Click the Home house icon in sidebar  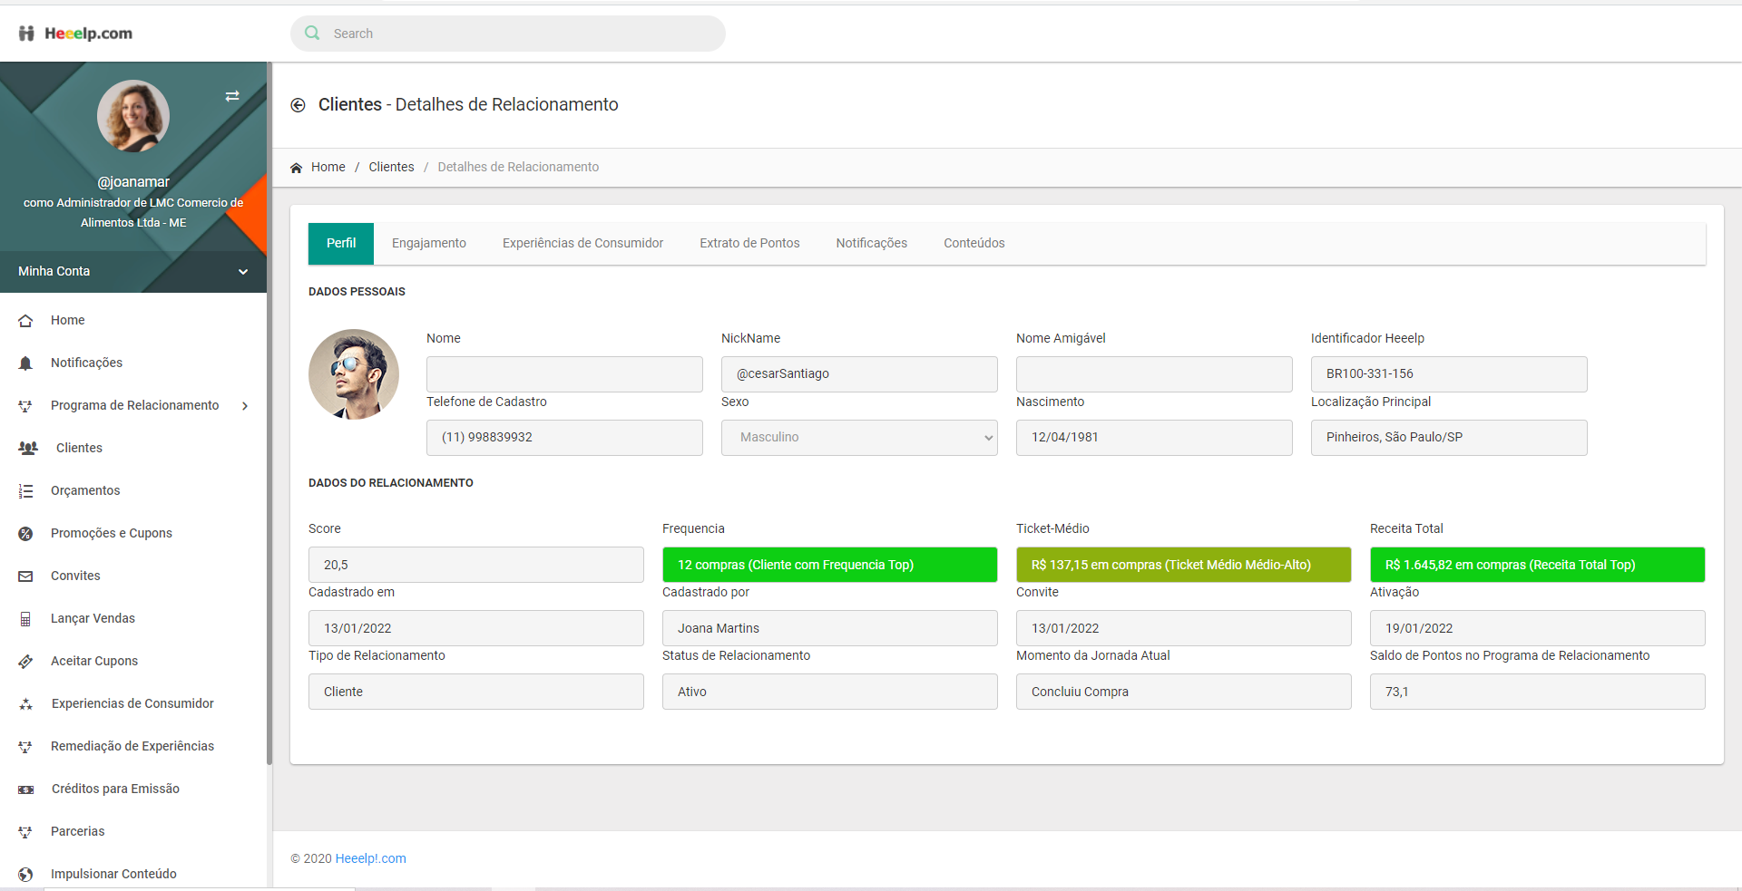[x=25, y=321]
